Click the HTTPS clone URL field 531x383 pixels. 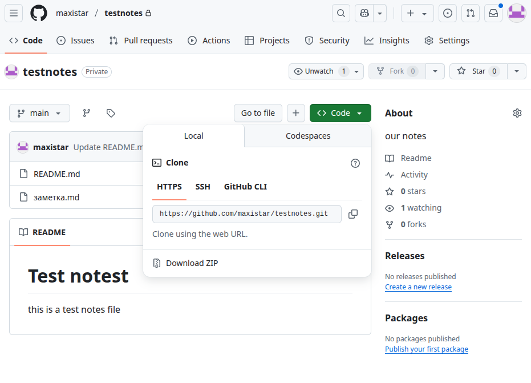click(246, 214)
